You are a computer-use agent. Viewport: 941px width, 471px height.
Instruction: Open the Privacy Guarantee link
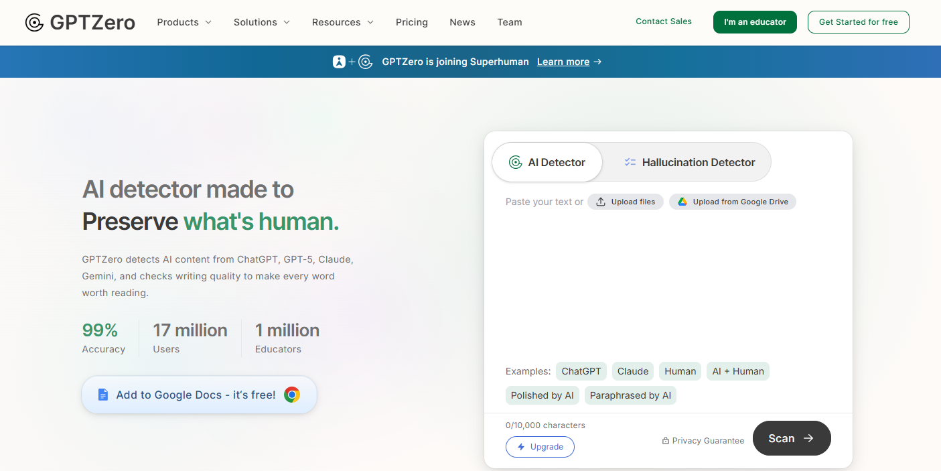tap(703, 441)
